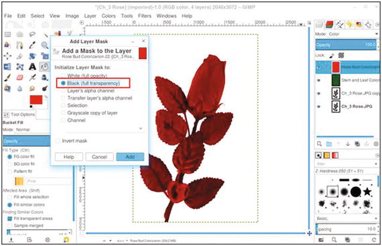
Task: Open the Layer menu
Action: pyautogui.click(x=90, y=16)
